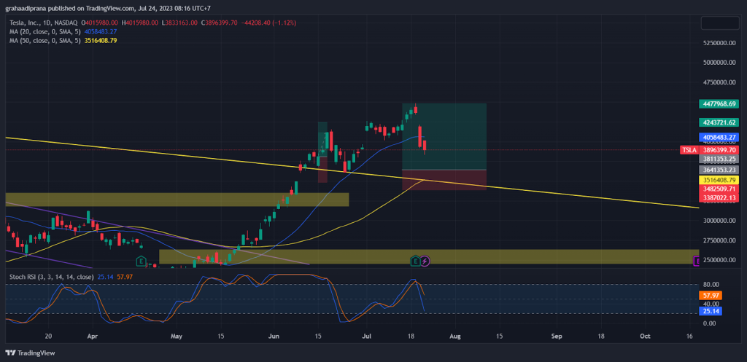Click the purple lightning event marker
The image size is (747, 362).
(425, 261)
